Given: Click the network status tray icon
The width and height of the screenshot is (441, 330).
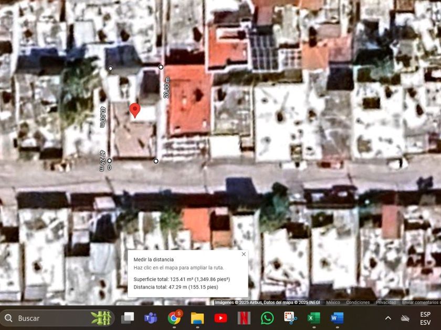Looking at the screenshot, I should (405, 318).
